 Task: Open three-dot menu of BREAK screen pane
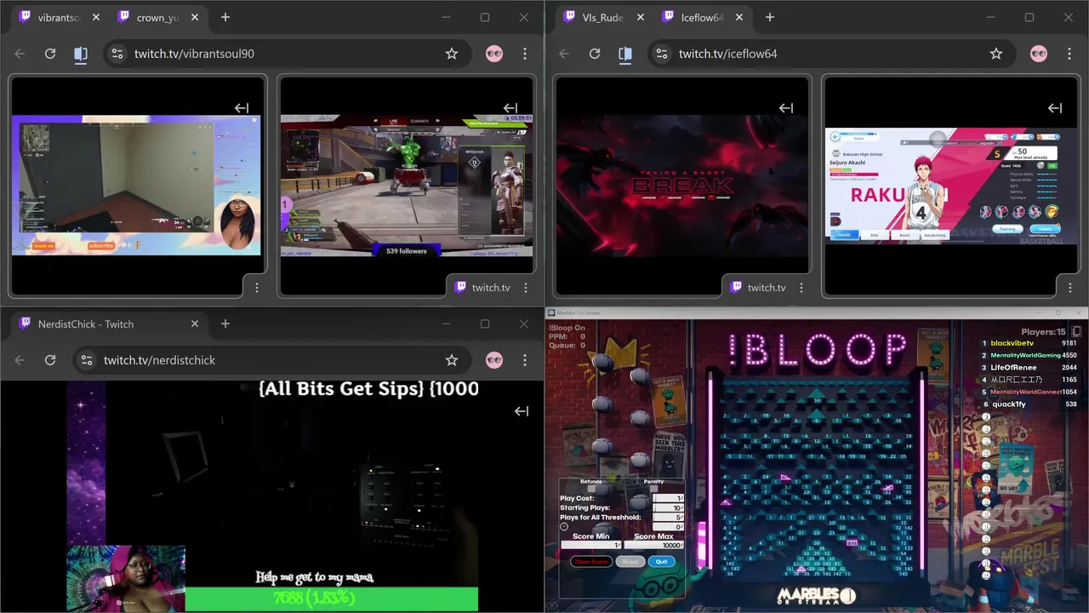[801, 288]
